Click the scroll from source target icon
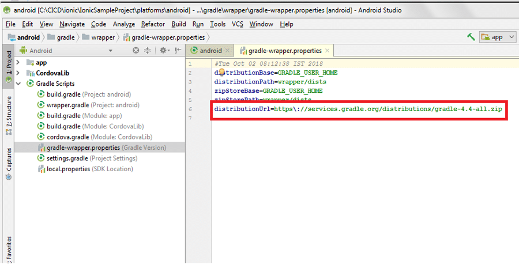Viewport: 519px width, 265px height. click(136, 51)
